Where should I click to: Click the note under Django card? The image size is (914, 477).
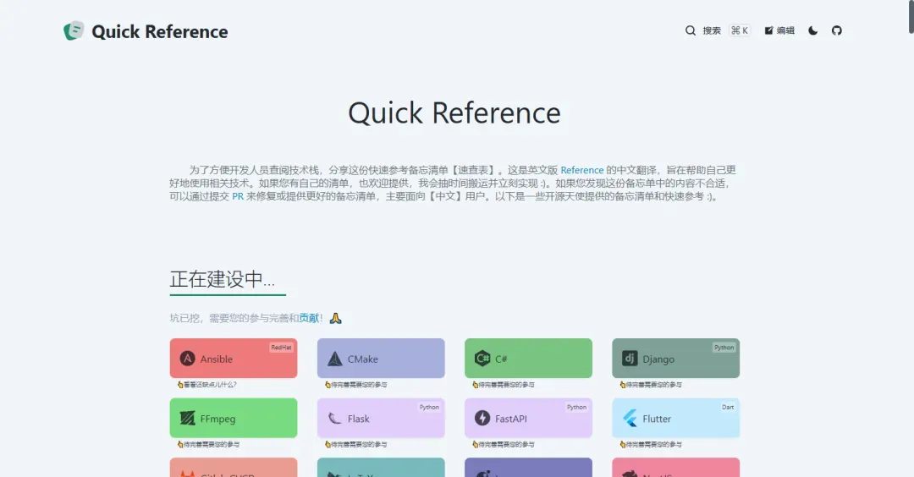pos(651,385)
